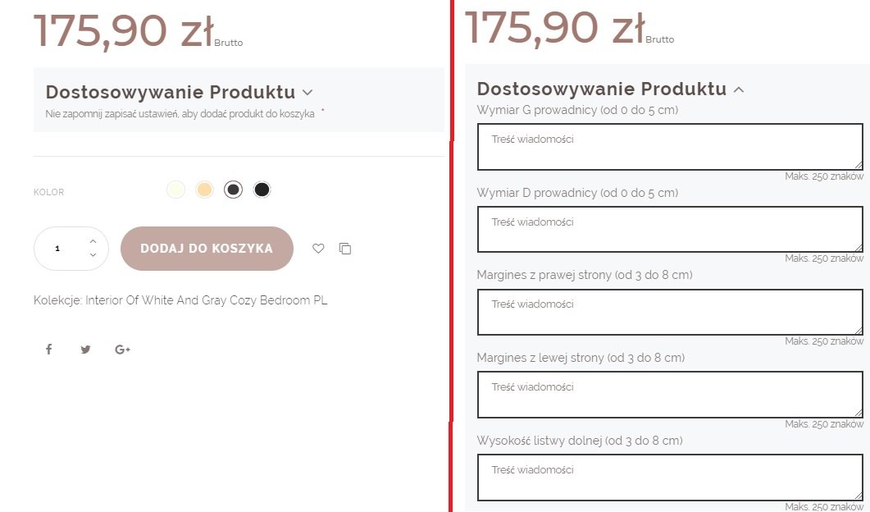Select the Margines z lewej strony field
The image size is (870, 512).
[669, 395]
